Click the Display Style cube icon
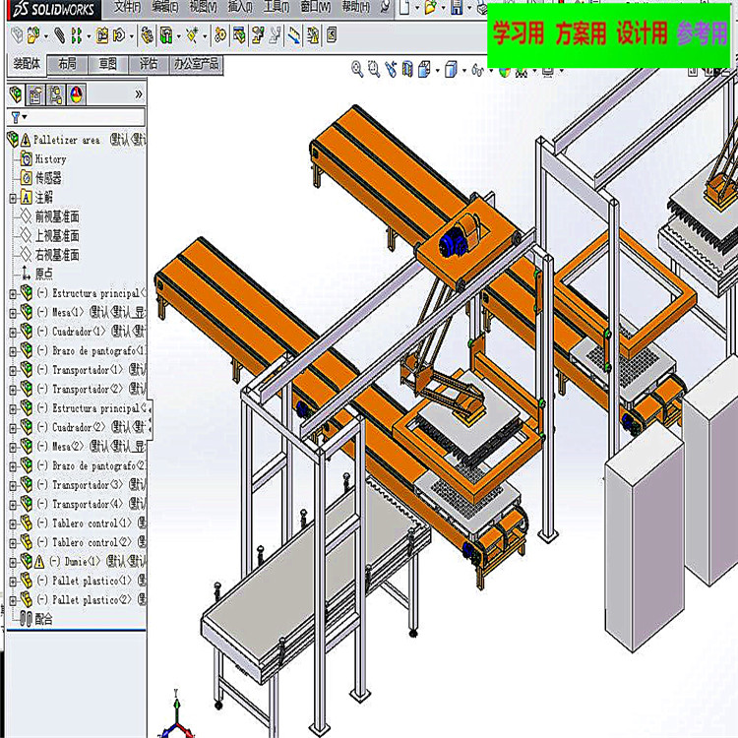 451,70
